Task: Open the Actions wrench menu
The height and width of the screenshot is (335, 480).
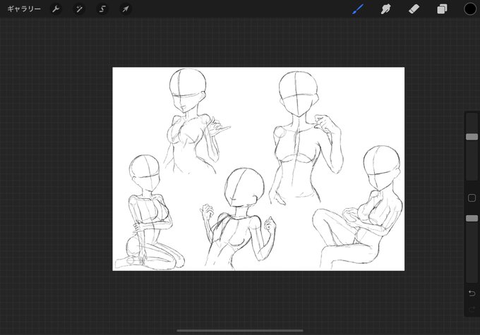Action: pos(56,9)
